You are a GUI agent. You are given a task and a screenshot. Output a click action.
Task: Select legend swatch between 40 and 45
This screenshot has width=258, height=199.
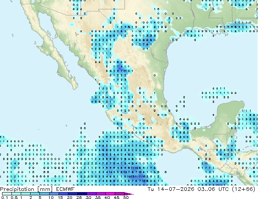click(110, 194)
